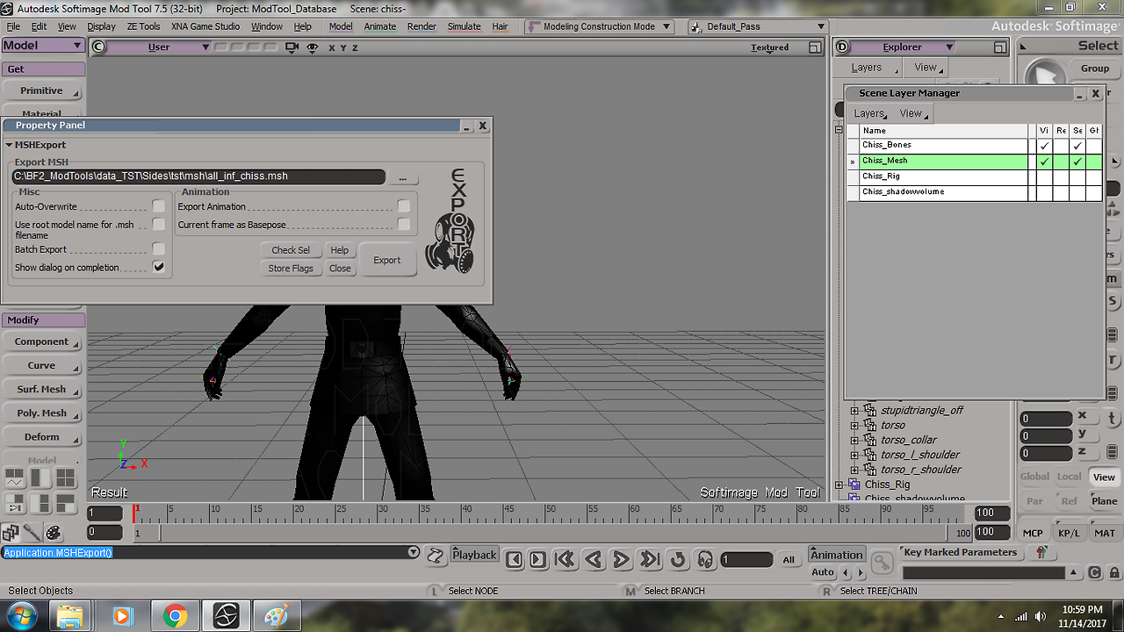Screen dimensions: 1124x632
Task: Open the Default_Pass dropdown
Action: pyautogui.click(x=759, y=26)
